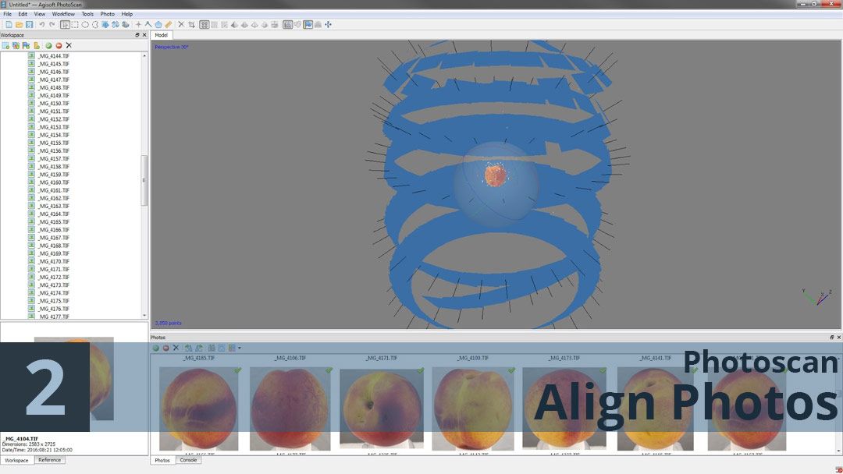This screenshot has width=843, height=474.
Task: Toggle Shaded model view mode
Action: pyautogui.click(x=234, y=25)
